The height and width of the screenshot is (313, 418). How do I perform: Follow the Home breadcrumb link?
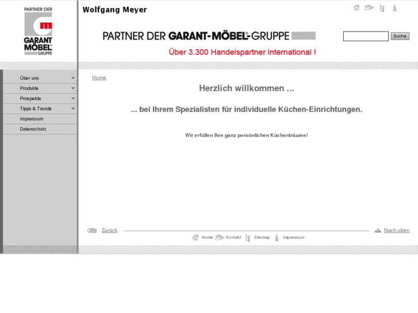[99, 78]
